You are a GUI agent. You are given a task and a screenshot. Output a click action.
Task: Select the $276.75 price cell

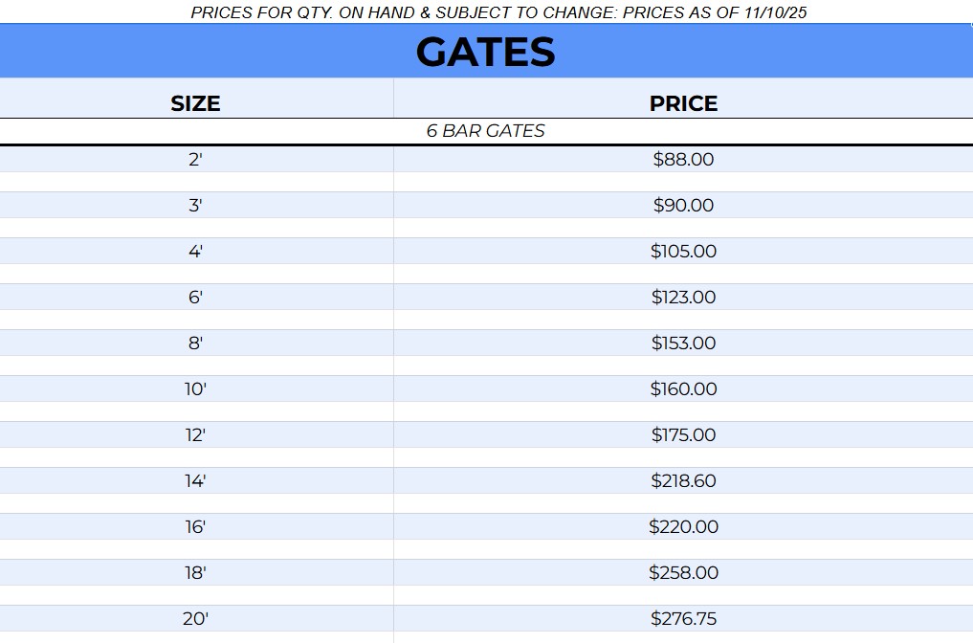683,619
